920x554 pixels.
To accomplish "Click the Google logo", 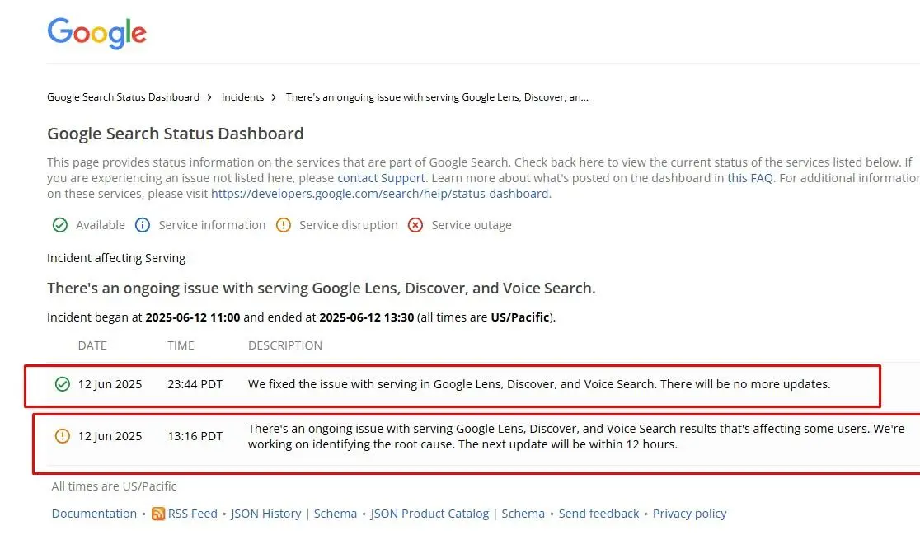I will point(96,33).
